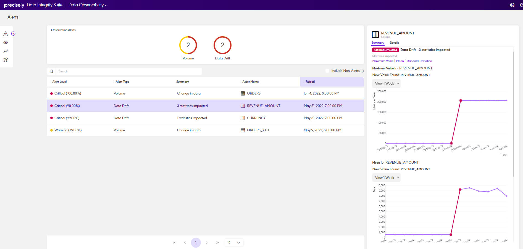The height and width of the screenshot is (249, 523).
Task: Select the Critical (90.00%) alert row
Action: tap(205, 106)
